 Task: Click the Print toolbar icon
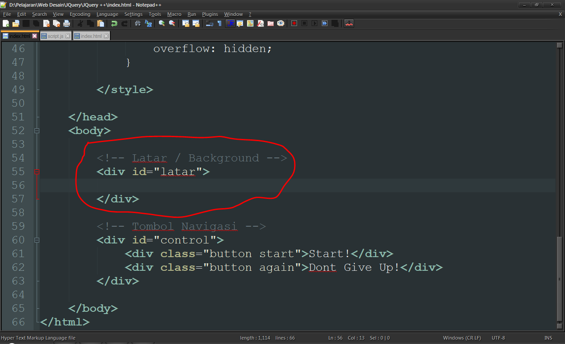click(x=67, y=23)
